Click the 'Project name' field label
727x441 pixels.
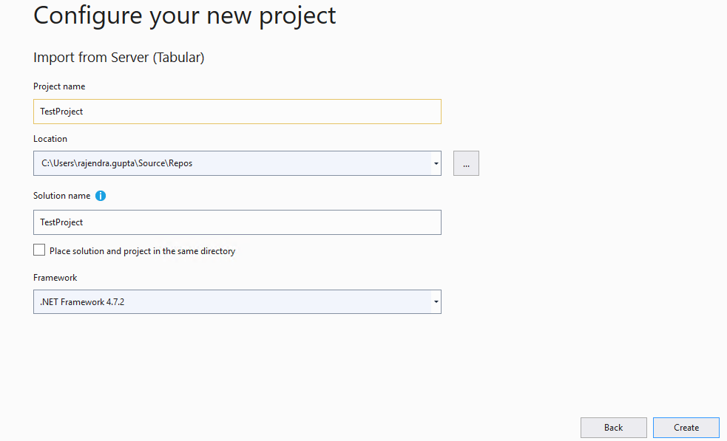click(x=59, y=86)
